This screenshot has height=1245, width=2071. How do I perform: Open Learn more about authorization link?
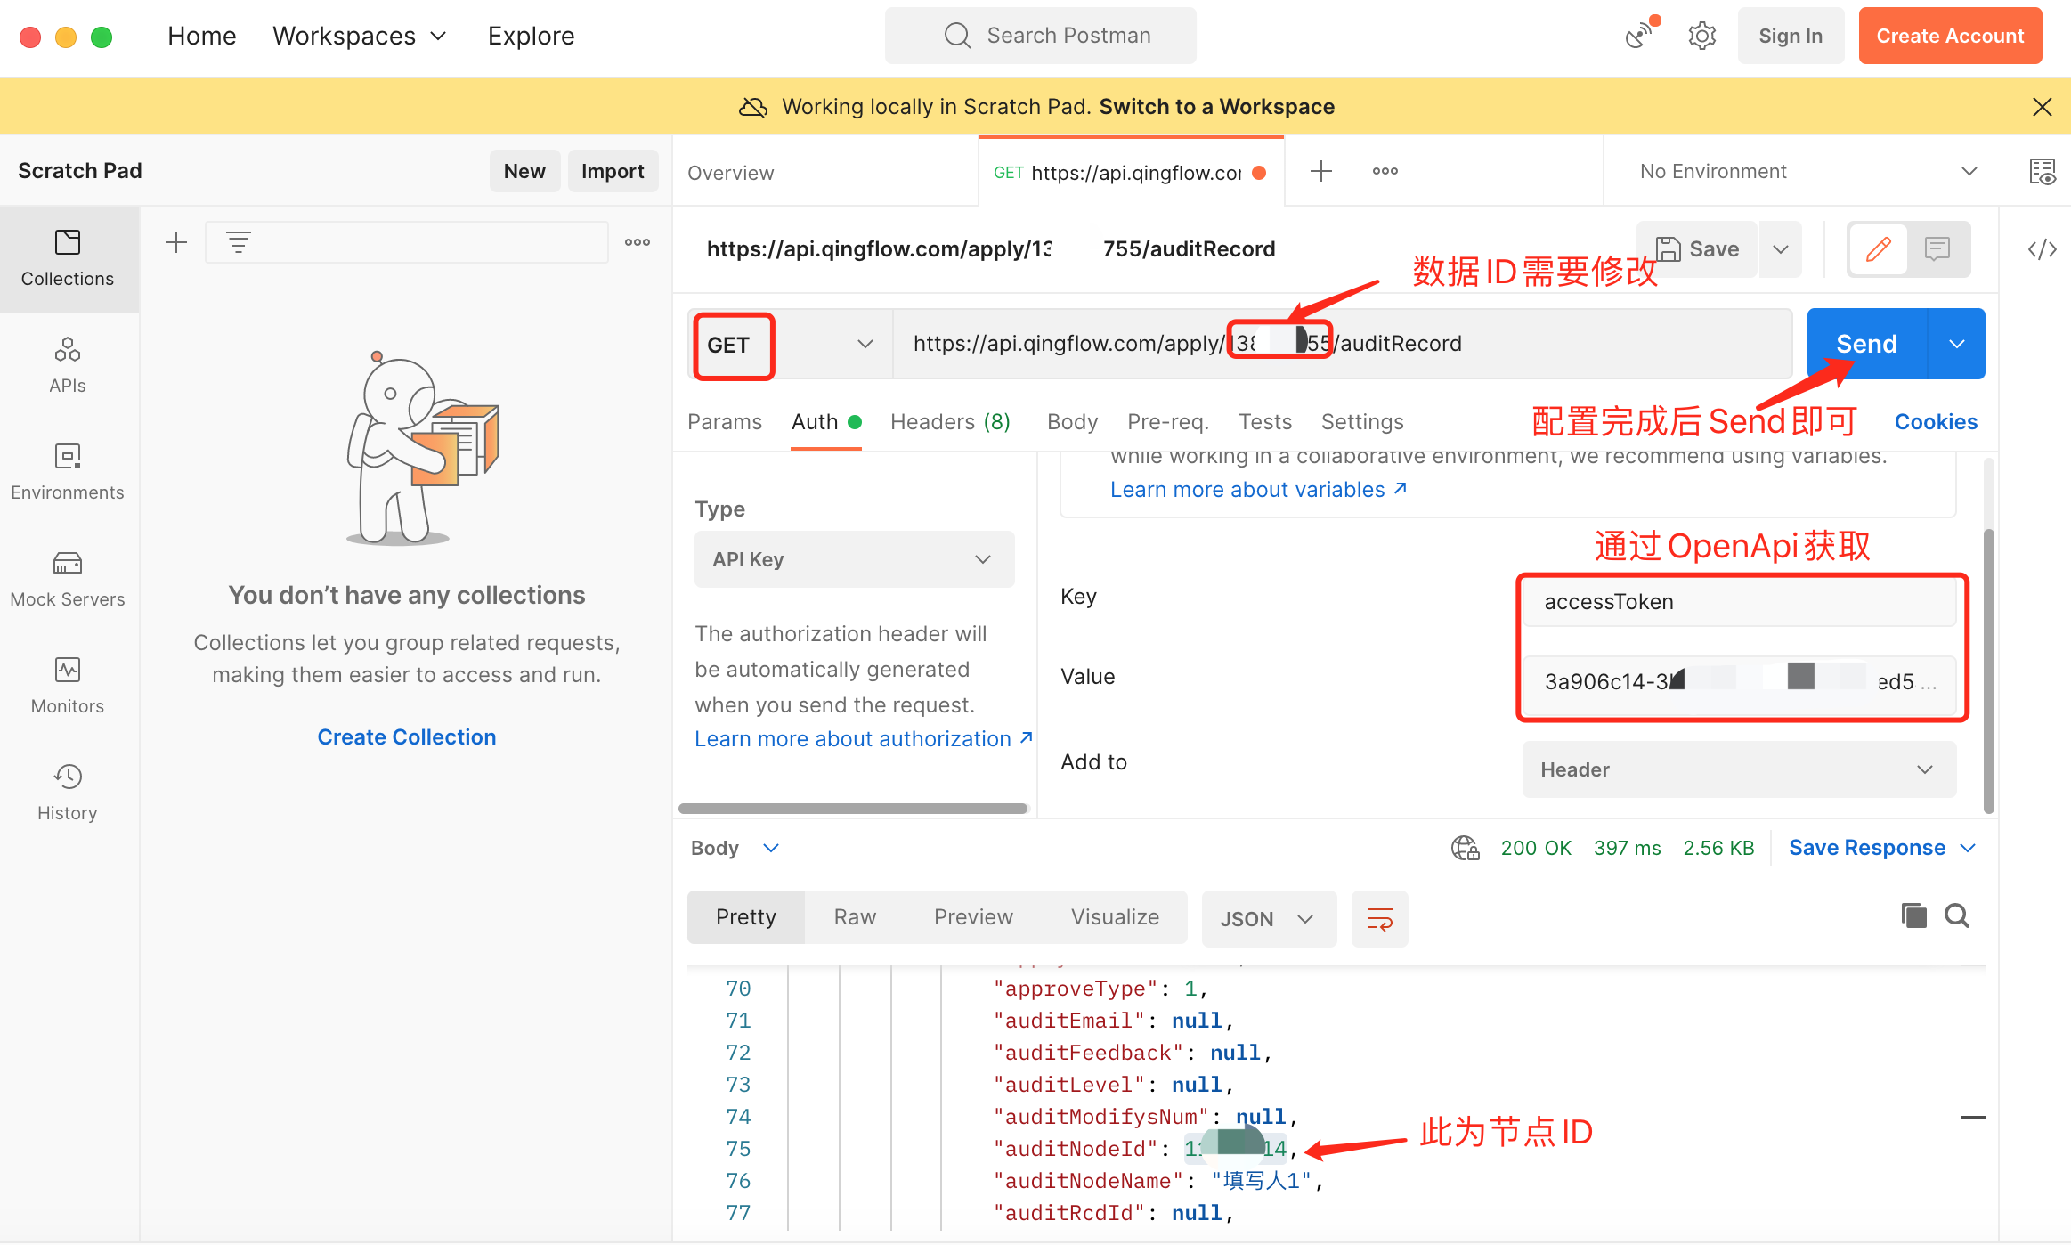click(864, 739)
